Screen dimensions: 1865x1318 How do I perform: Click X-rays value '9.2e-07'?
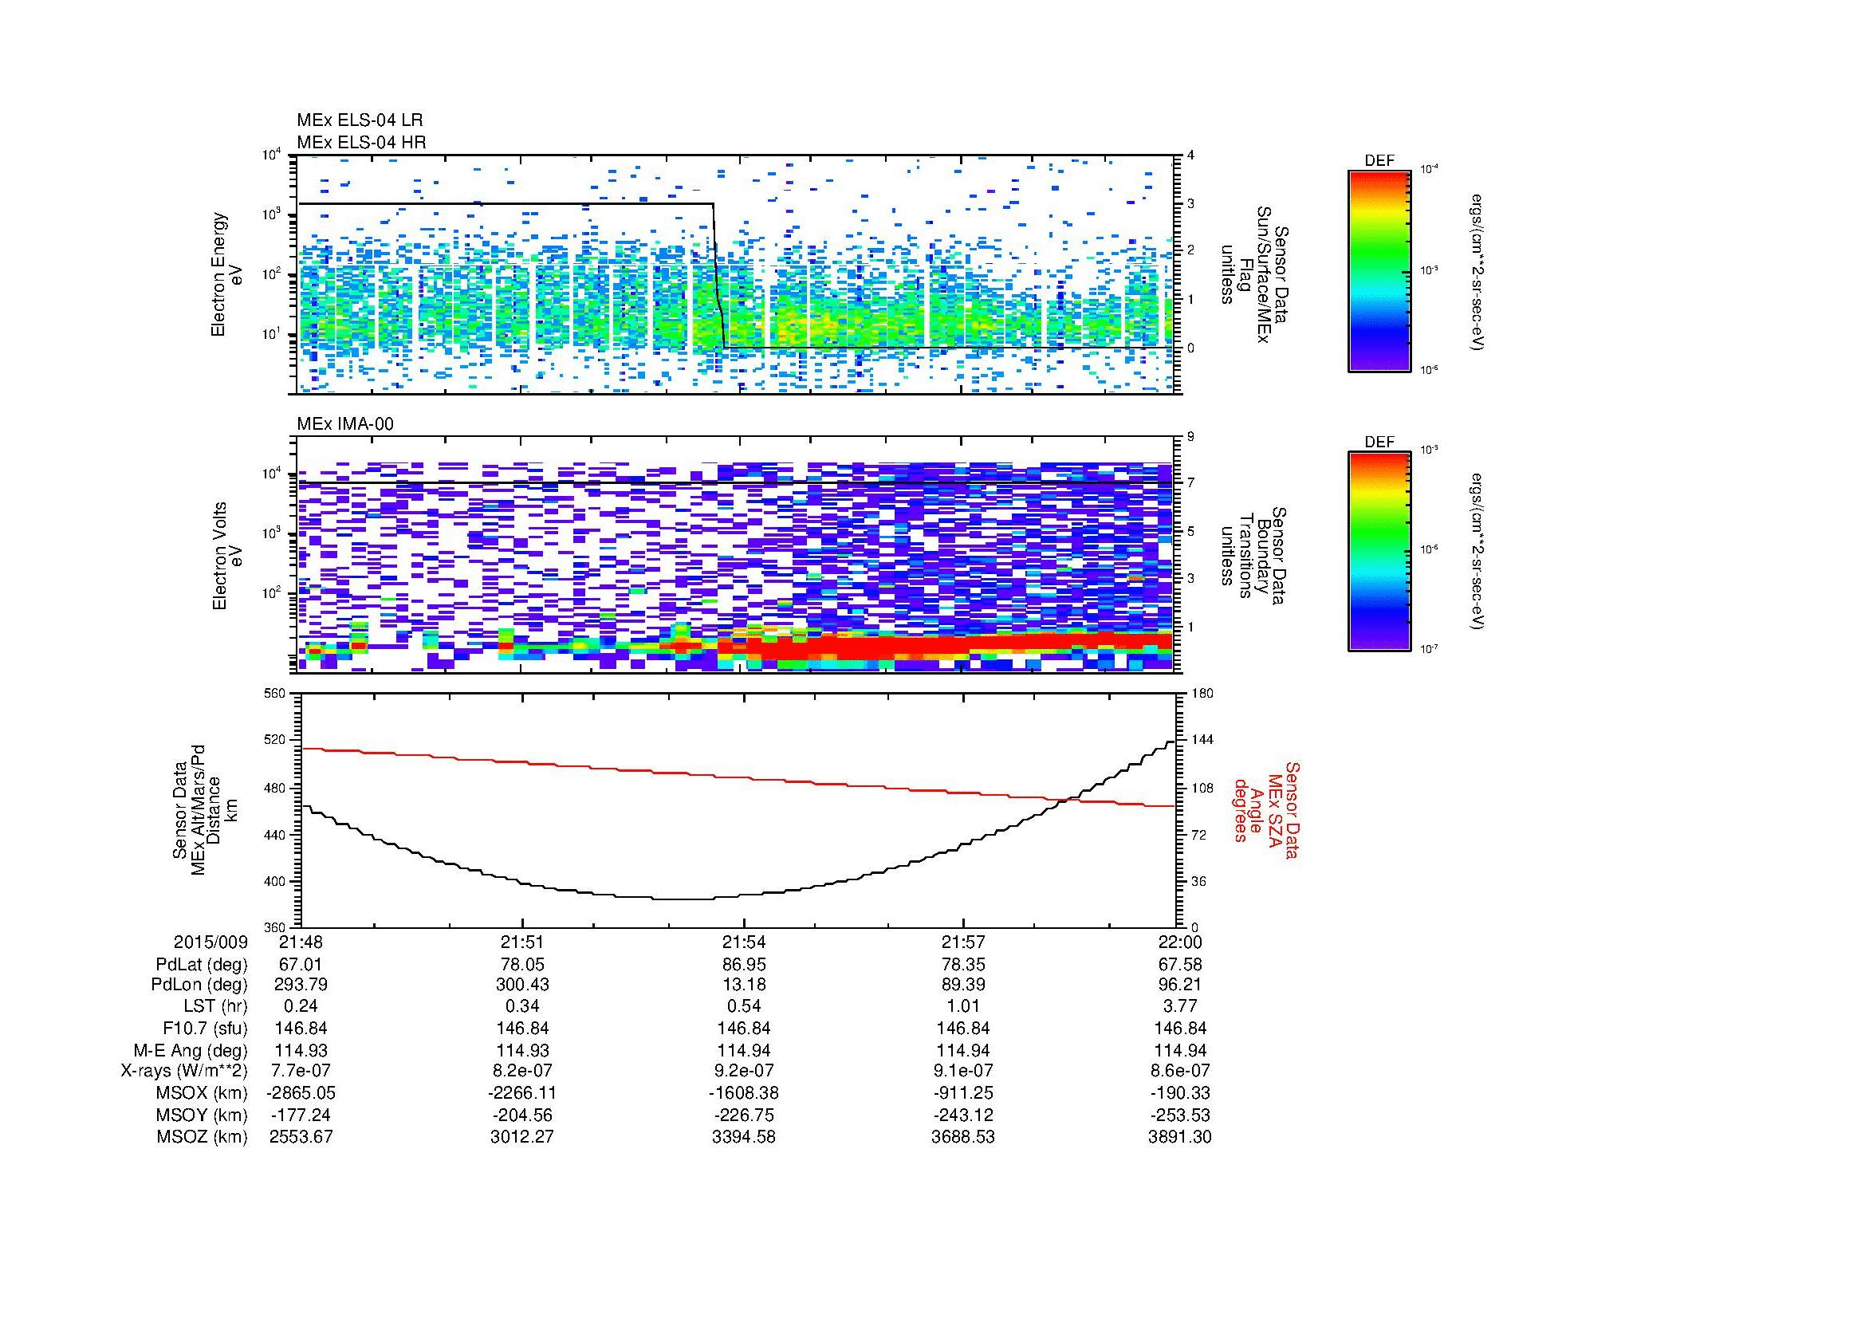[x=743, y=1071]
